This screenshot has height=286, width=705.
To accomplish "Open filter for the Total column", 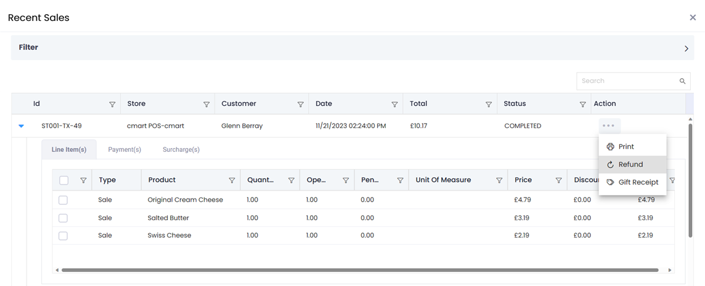I will [489, 105].
